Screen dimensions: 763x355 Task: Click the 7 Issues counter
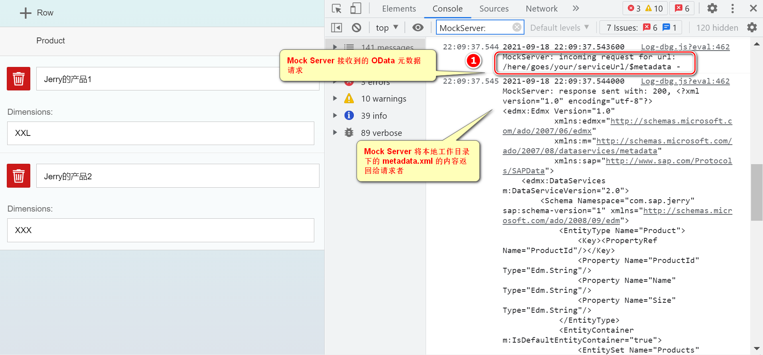(x=641, y=27)
